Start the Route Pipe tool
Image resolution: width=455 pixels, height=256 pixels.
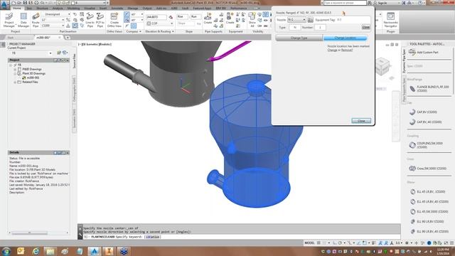pos(36,20)
